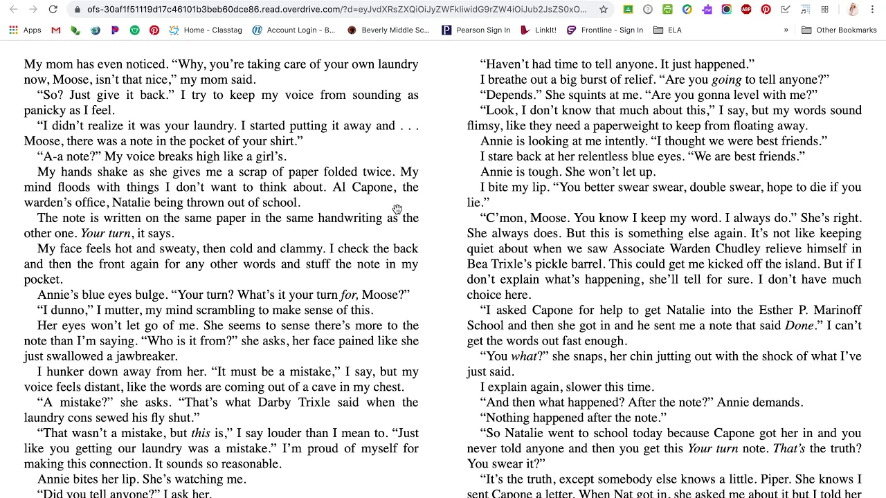
Task: Open the Account Login bookmark
Action: tap(293, 30)
